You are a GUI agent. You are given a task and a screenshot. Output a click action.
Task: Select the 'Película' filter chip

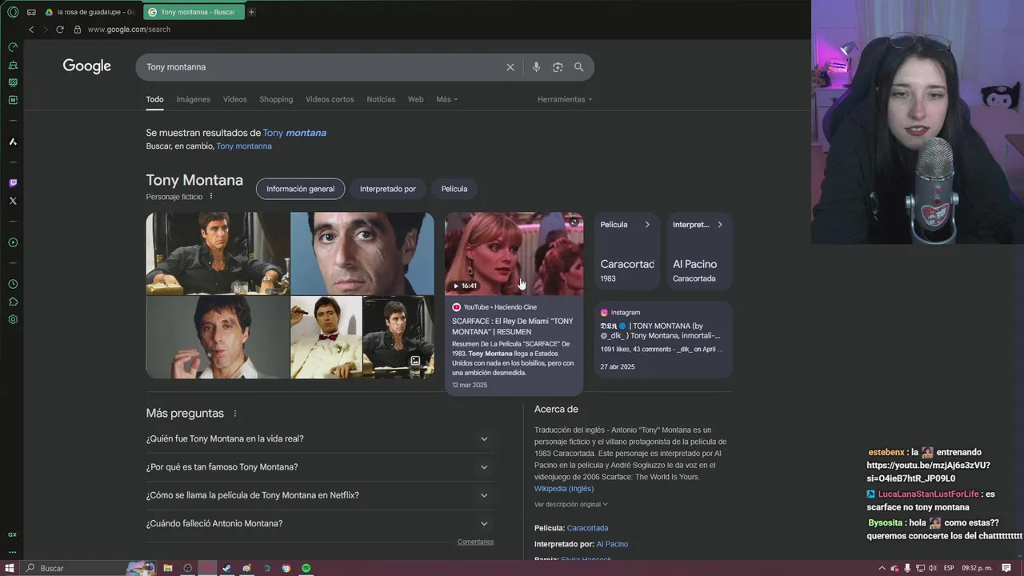tap(454, 189)
